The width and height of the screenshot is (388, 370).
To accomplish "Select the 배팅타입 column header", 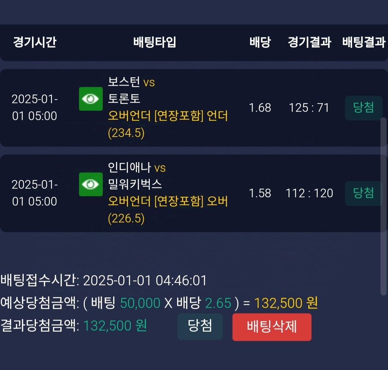I will (x=155, y=42).
